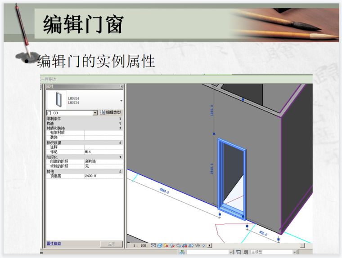
Task: Expand the 构造 property group
Action: 120,123
